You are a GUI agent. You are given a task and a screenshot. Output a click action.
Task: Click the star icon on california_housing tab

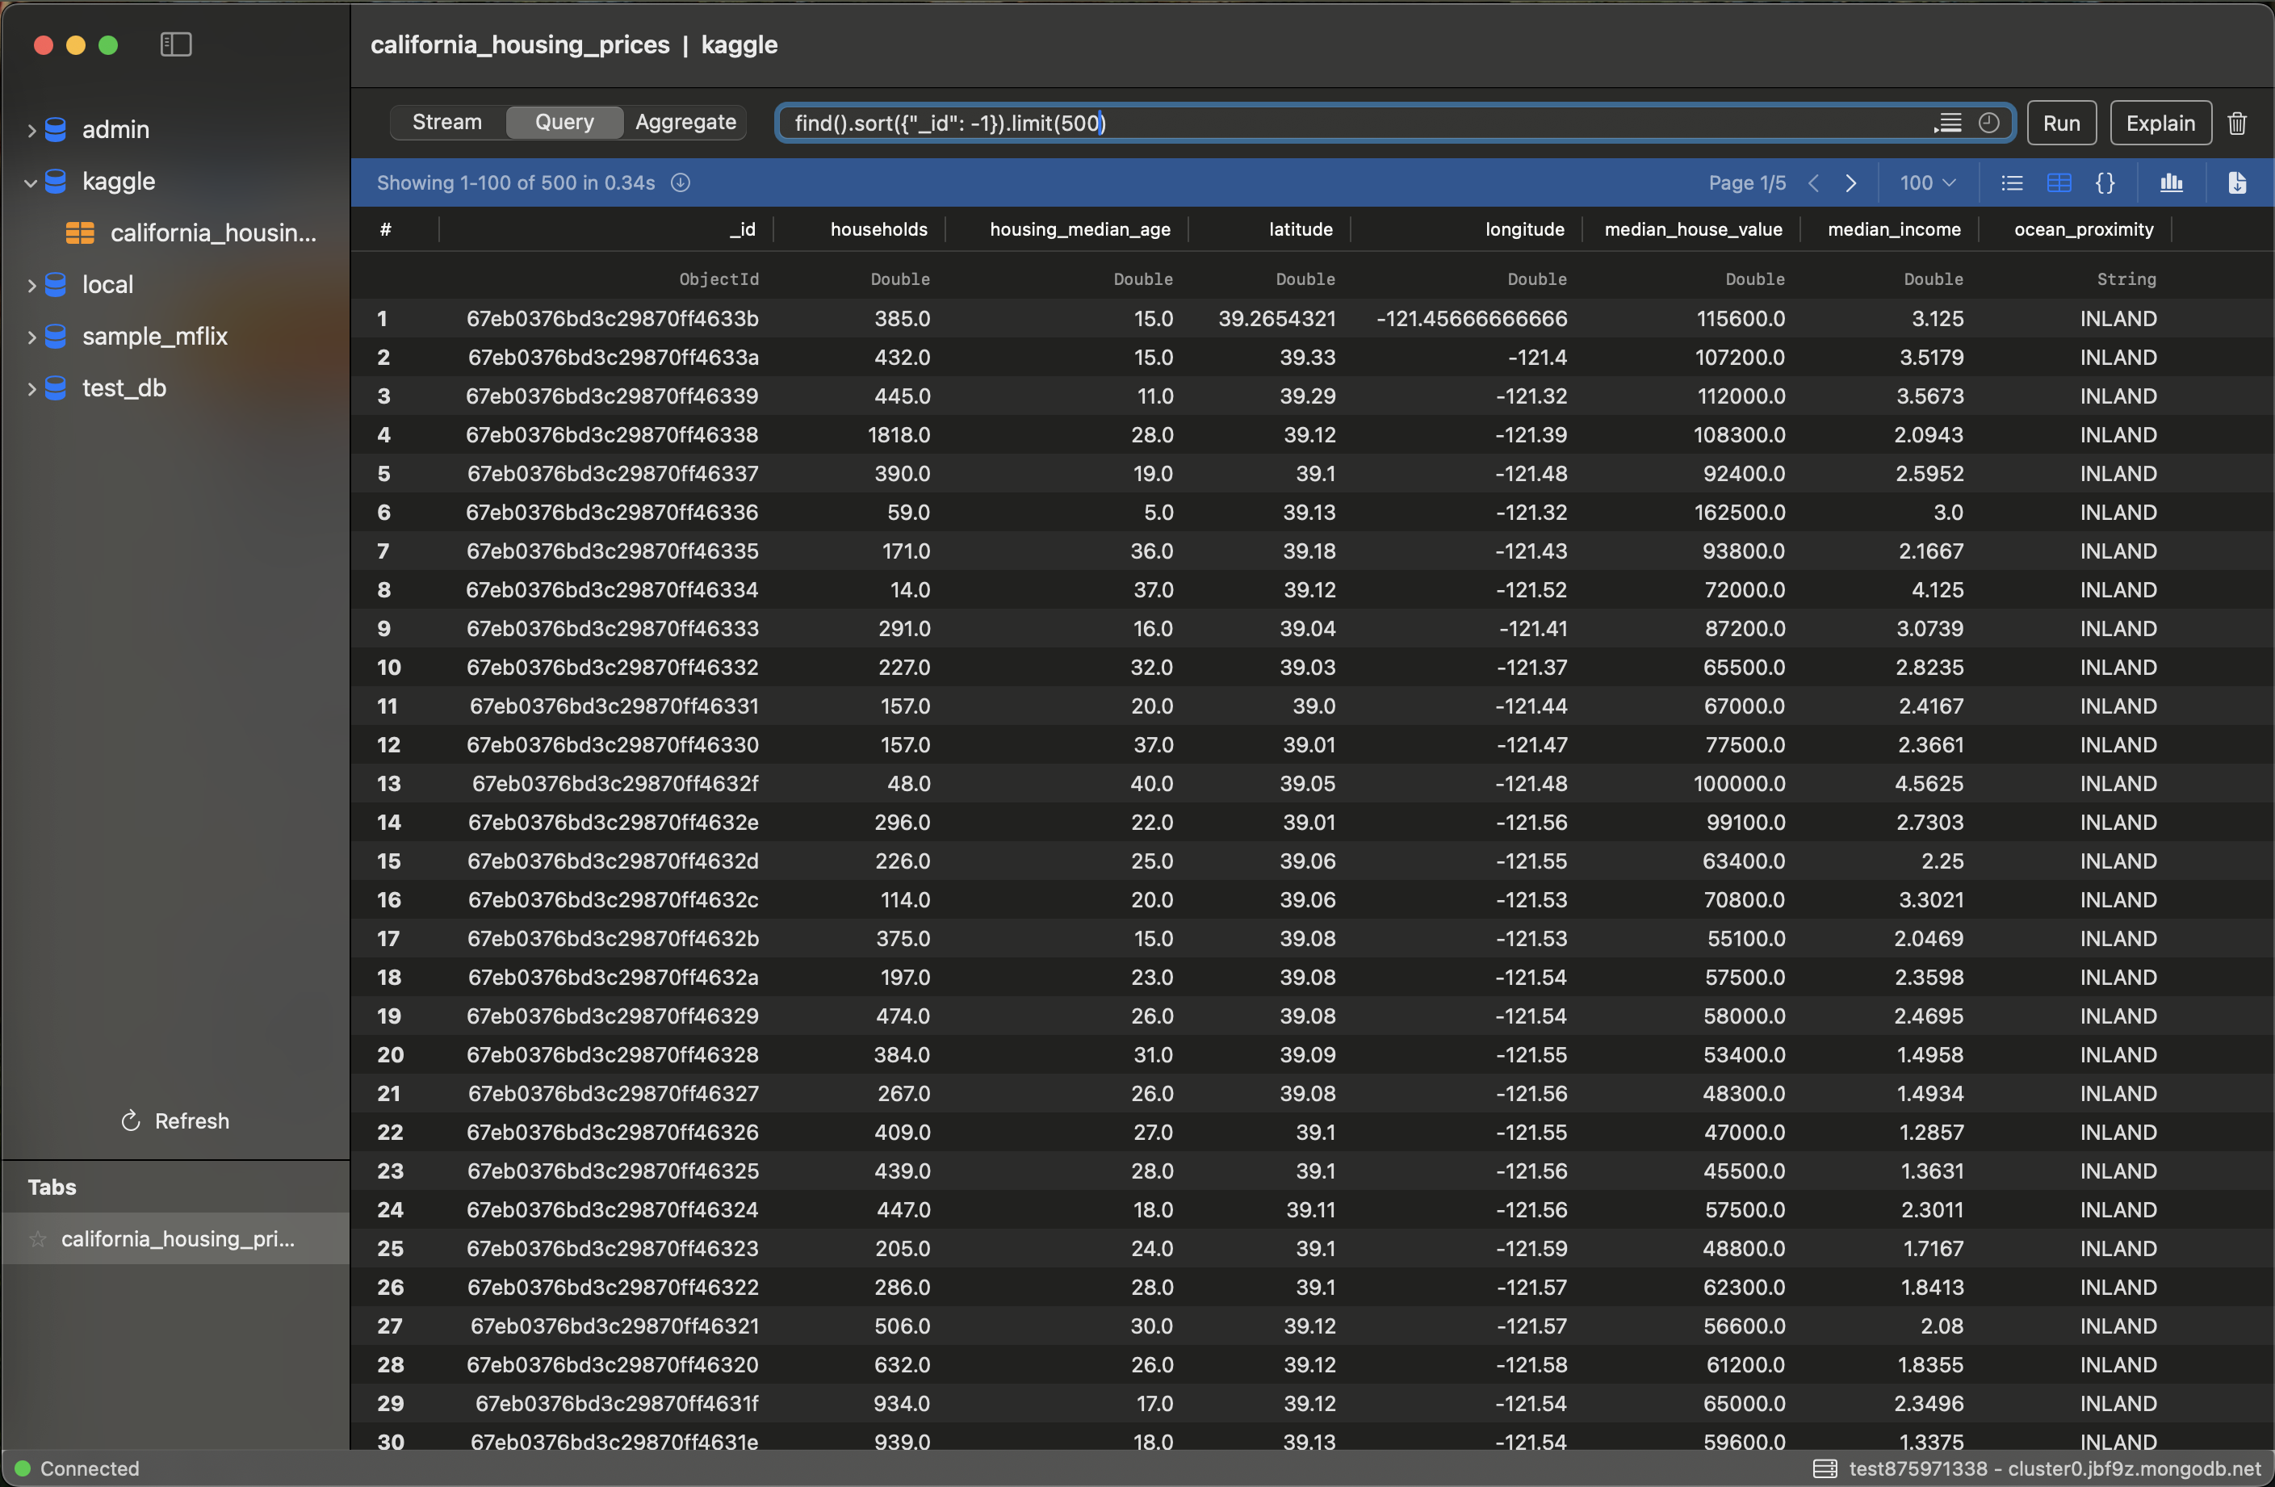pos(38,1239)
